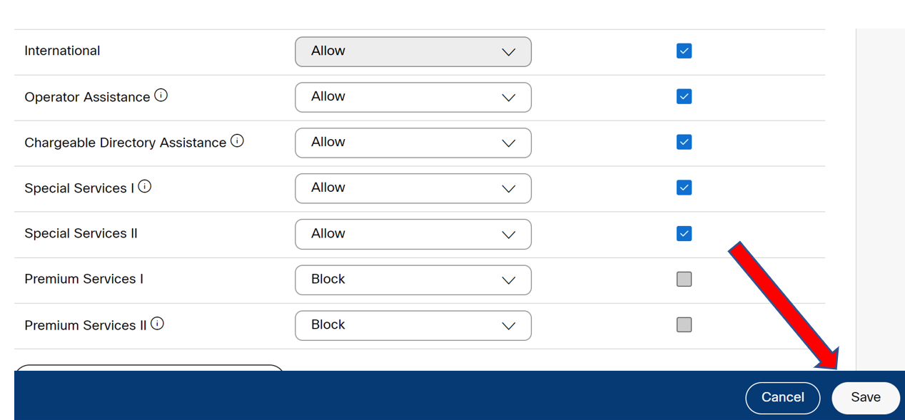The height and width of the screenshot is (420, 905).
Task: Expand the Special Services II Allow dropdown
Action: coord(413,234)
